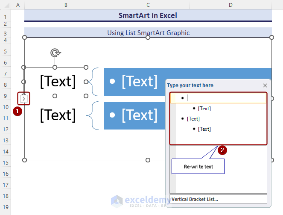Select column B header
Image resolution: width=283 pixels, height=215 pixels.
pyautogui.click(x=66, y=5)
